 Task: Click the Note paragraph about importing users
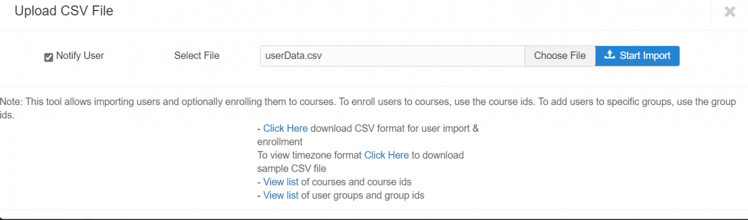[368, 108]
